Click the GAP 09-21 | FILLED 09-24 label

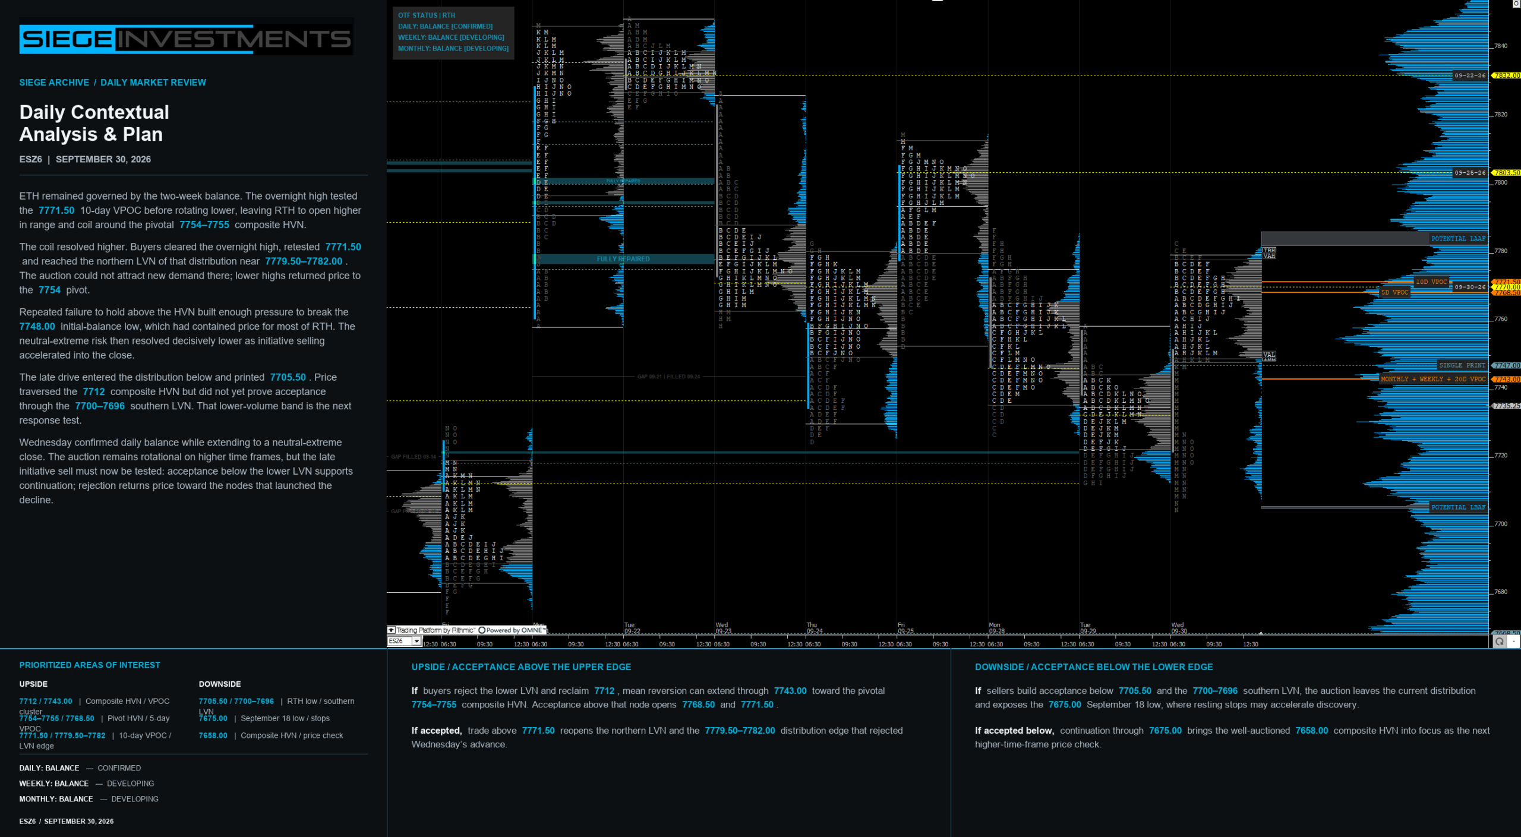[668, 377]
